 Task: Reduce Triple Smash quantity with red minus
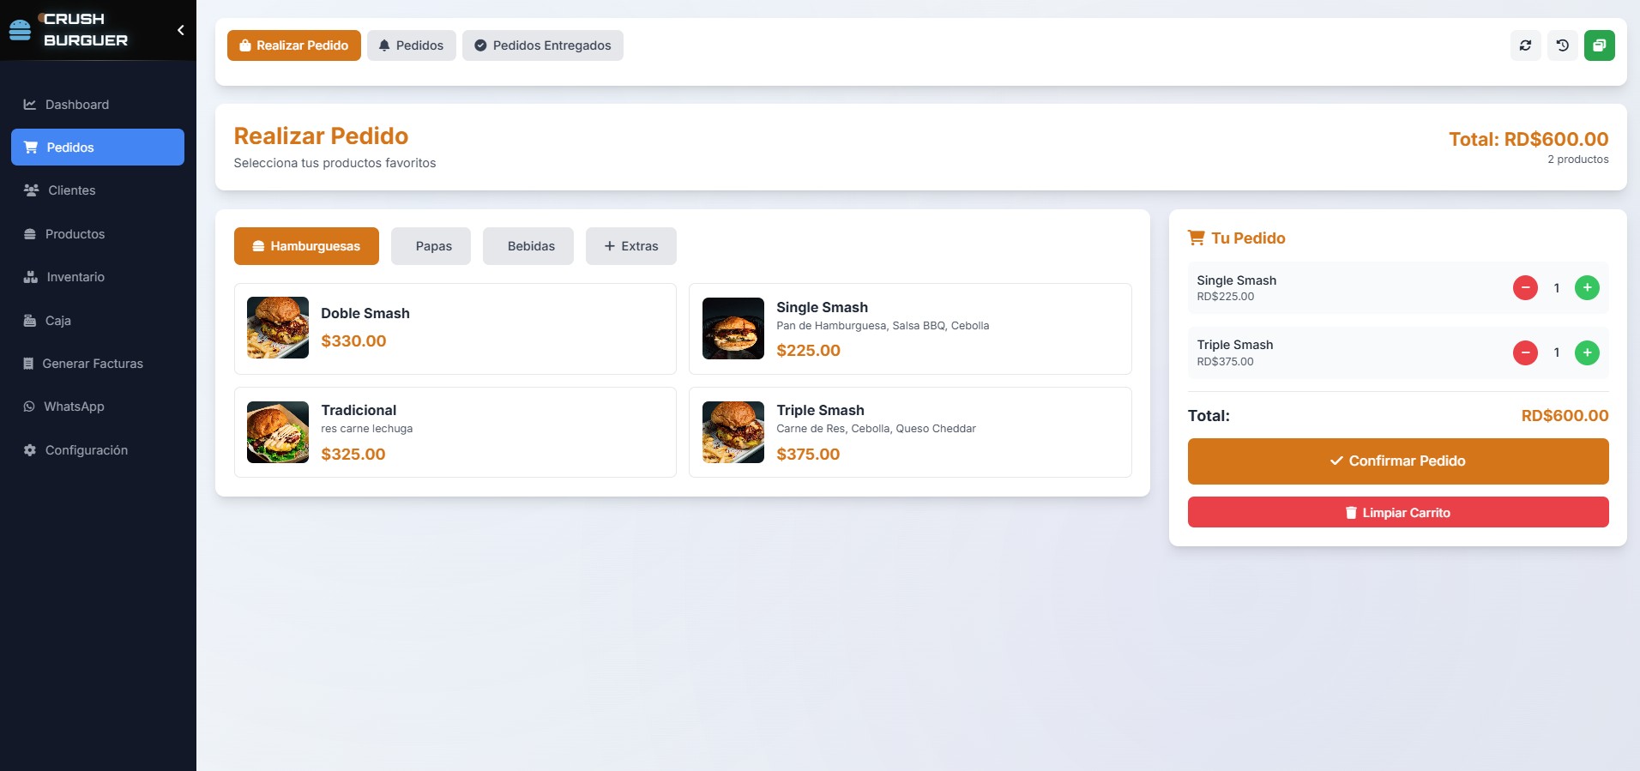point(1525,352)
